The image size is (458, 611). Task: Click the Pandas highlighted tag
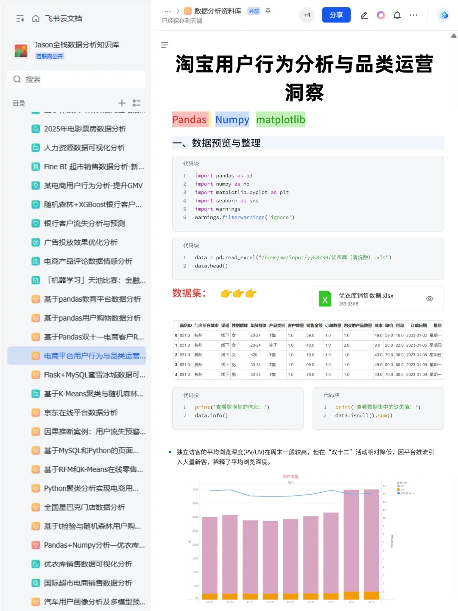tap(189, 120)
